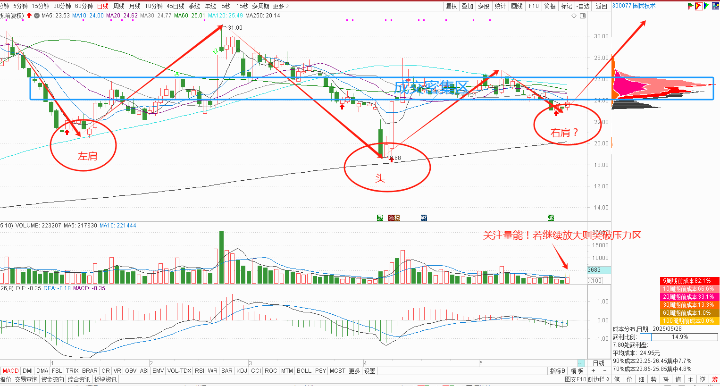
Task: Click the plus zoom-in button
Action: click(593, 371)
